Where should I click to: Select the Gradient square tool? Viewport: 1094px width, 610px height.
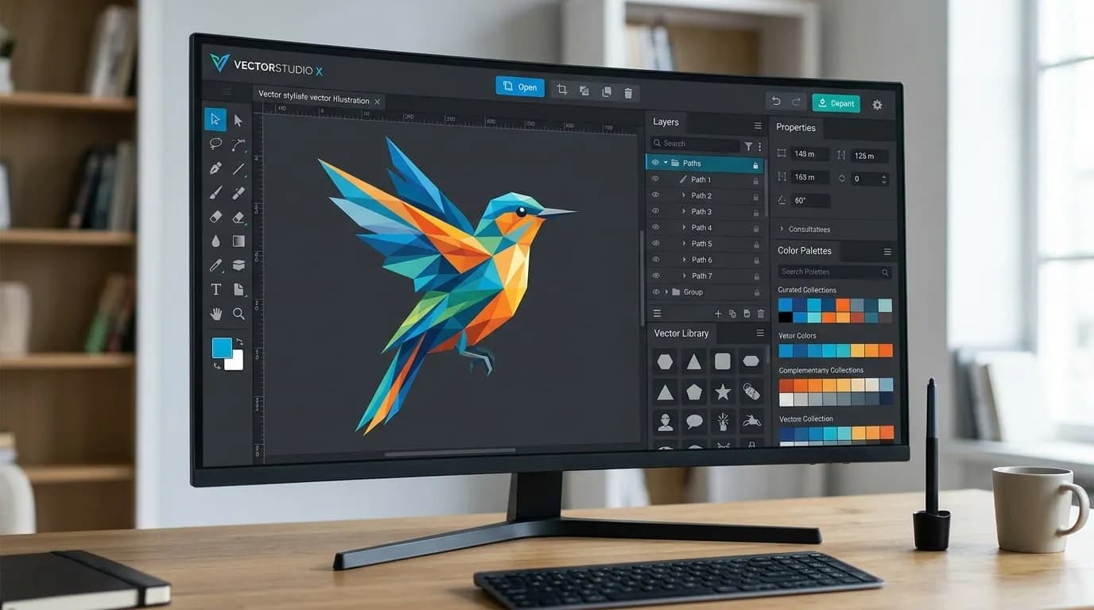(x=239, y=241)
